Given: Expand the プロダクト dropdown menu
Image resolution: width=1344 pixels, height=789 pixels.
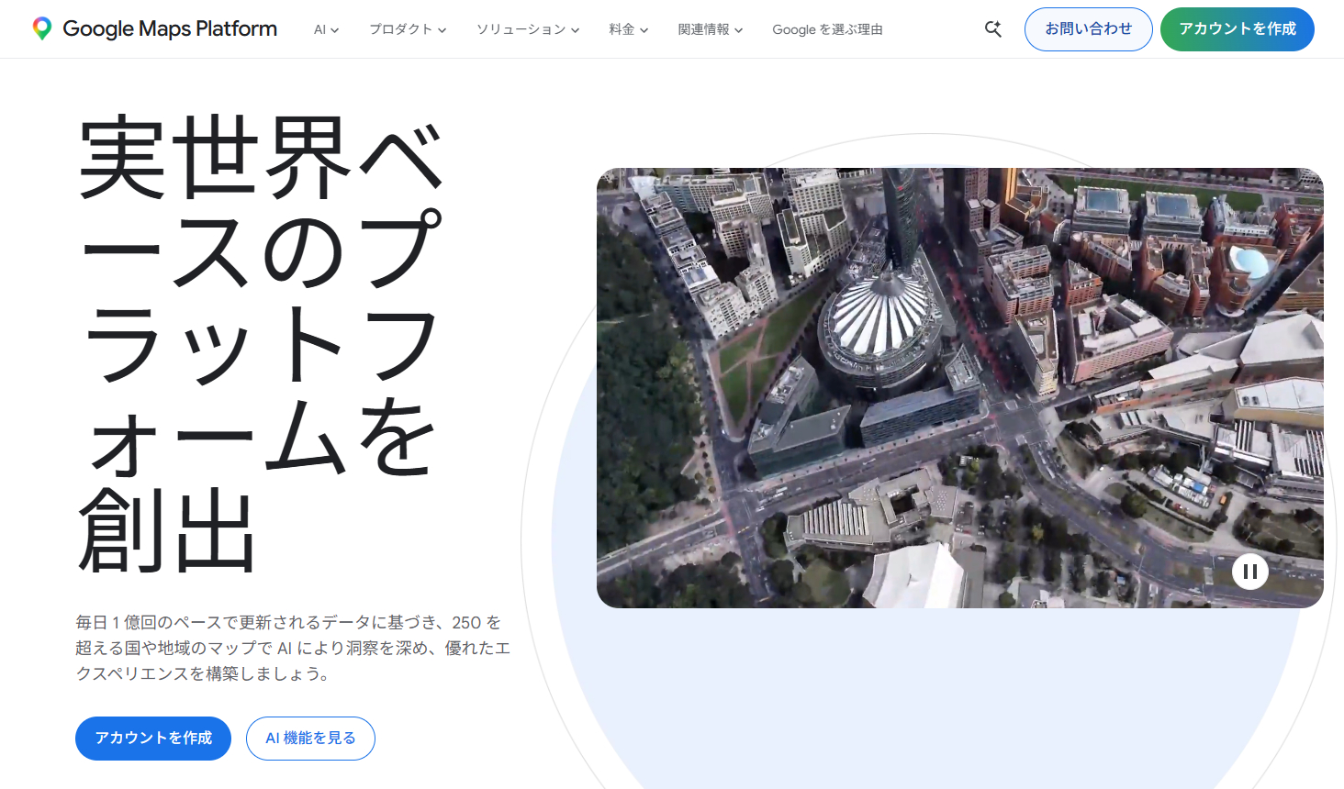Looking at the screenshot, I should click(400, 29).
